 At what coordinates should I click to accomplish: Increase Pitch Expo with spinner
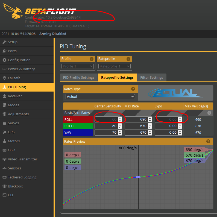pos(180,125)
